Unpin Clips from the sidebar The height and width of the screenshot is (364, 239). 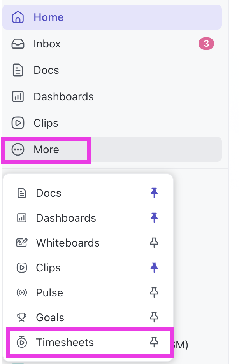coord(154,268)
